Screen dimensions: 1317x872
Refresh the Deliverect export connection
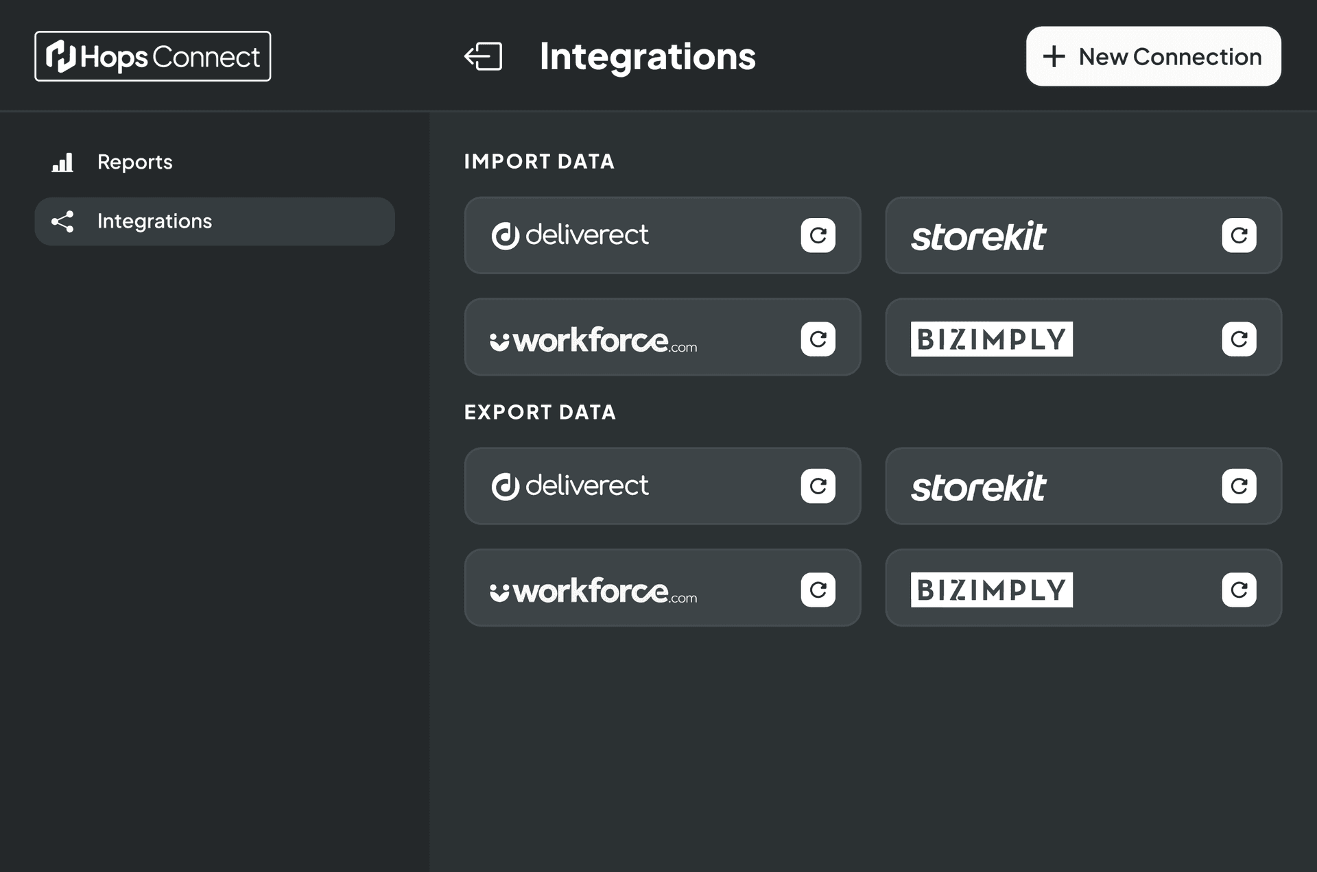(x=818, y=486)
